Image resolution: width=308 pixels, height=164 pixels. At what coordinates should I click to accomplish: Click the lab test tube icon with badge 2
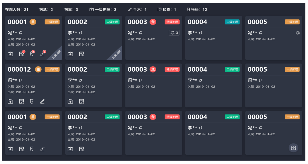32,54
